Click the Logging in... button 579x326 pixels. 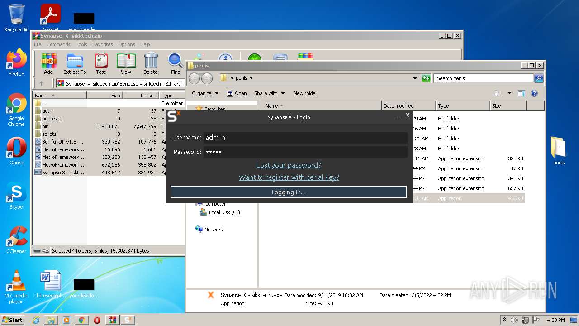[x=289, y=192]
